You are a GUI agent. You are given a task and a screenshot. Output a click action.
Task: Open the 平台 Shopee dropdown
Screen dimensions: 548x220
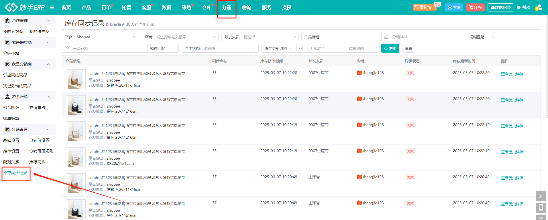100,37
